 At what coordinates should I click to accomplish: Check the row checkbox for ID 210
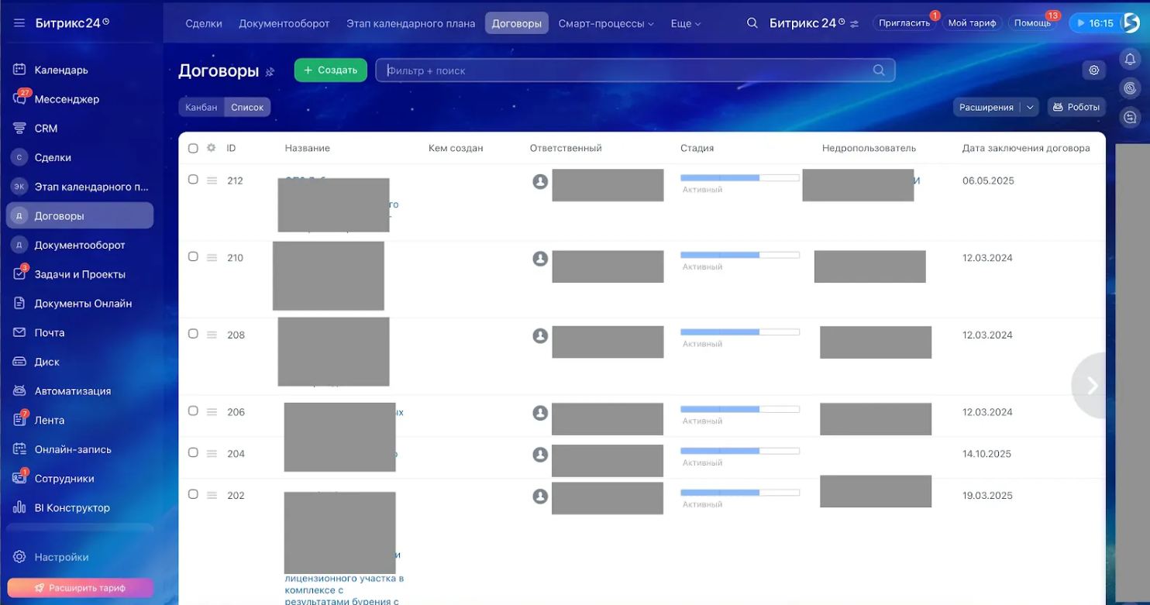[193, 257]
